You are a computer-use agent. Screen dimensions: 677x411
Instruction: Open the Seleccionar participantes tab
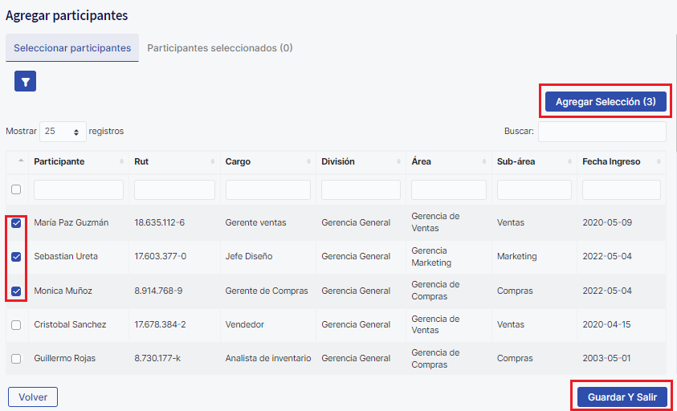[72, 48]
